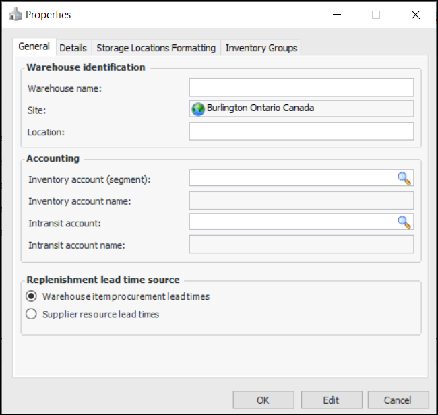This screenshot has height=415, width=438.
Task: Select Warehouse item procurement lead times option
Action: tap(30, 296)
